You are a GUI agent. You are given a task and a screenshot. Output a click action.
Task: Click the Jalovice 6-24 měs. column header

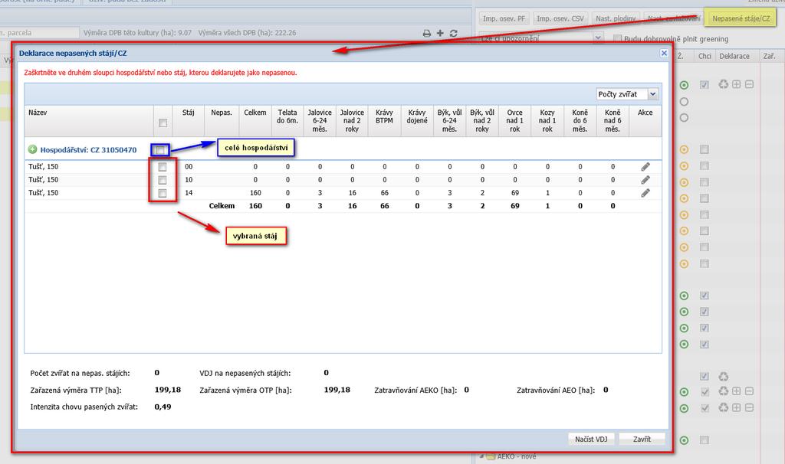(x=320, y=120)
